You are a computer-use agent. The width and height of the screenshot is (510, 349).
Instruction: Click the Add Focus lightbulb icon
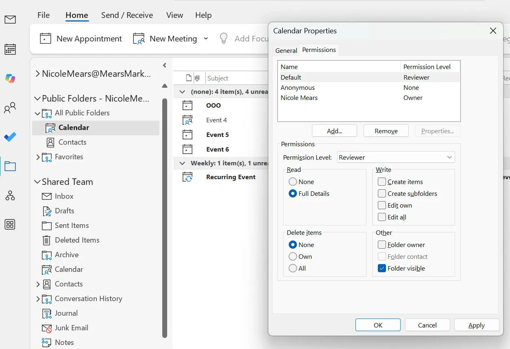point(224,39)
